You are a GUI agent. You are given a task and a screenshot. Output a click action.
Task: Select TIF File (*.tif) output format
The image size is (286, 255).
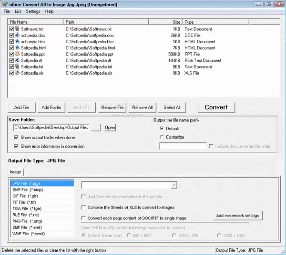[x=42, y=202]
